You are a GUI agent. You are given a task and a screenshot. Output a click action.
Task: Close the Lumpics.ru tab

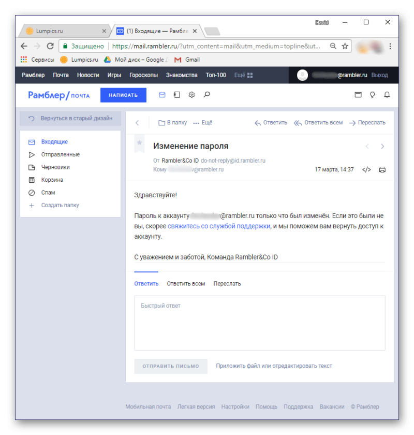coord(104,31)
